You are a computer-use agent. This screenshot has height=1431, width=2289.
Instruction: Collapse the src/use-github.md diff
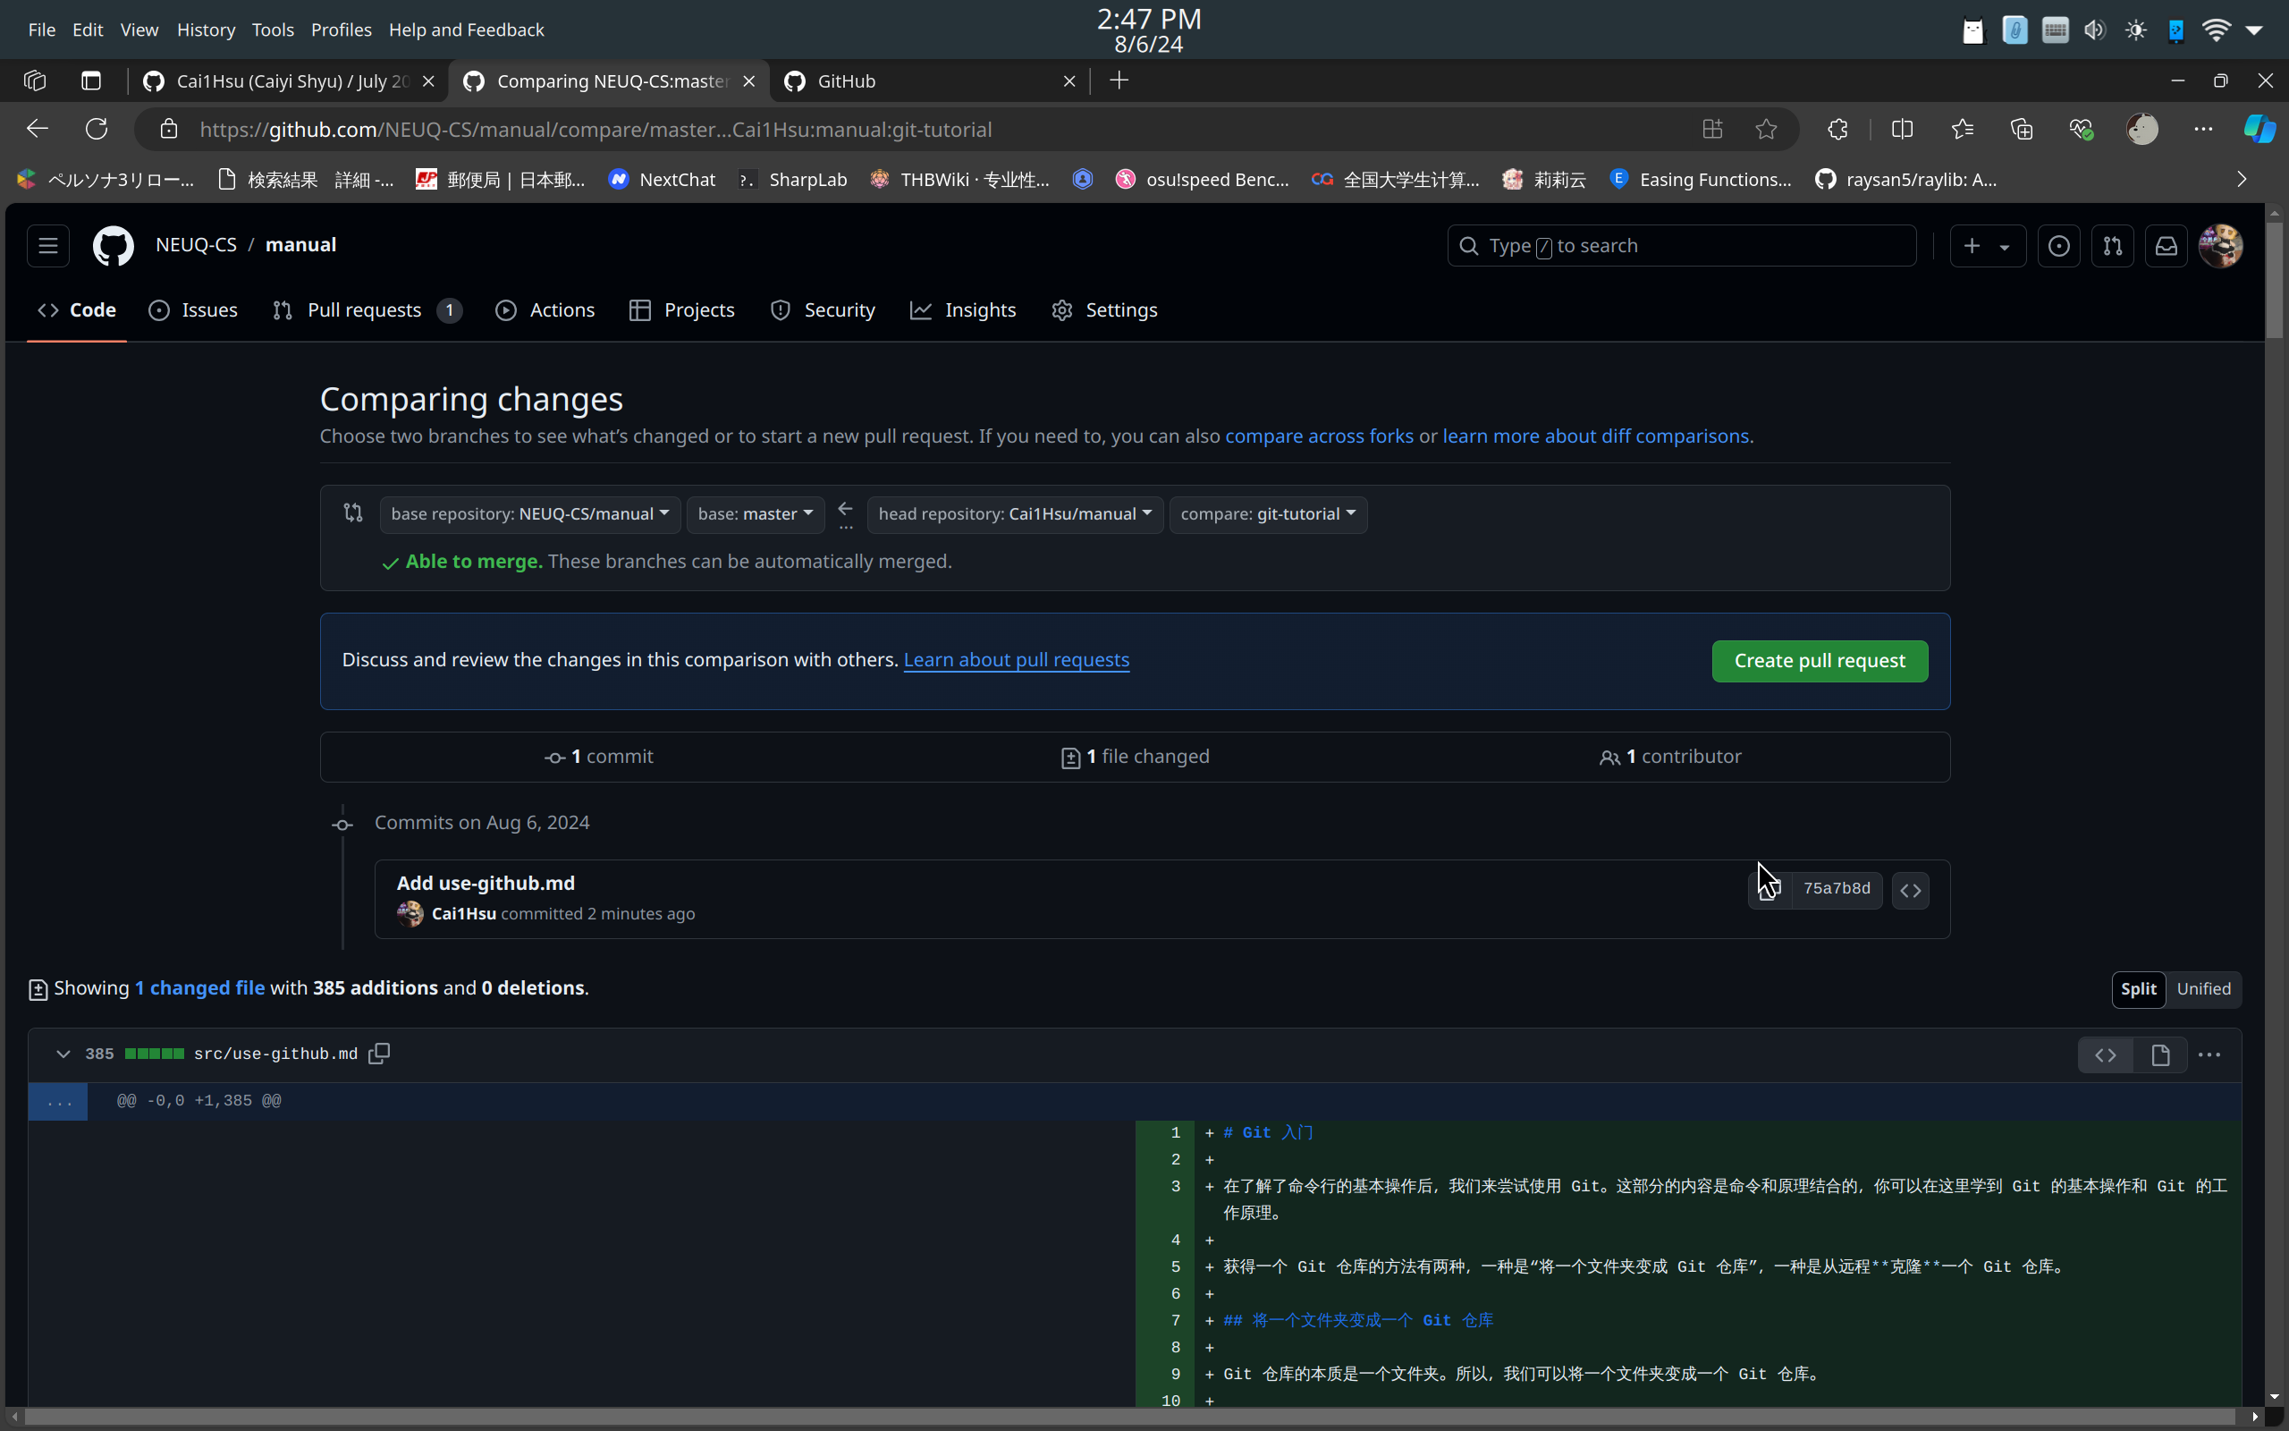click(x=63, y=1054)
